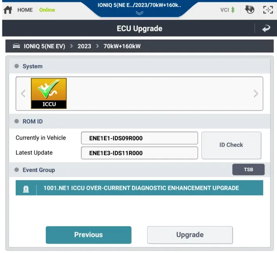277x253 pixels.
Task: Click Currently in Vehicle ROM ID field
Action: (139, 138)
